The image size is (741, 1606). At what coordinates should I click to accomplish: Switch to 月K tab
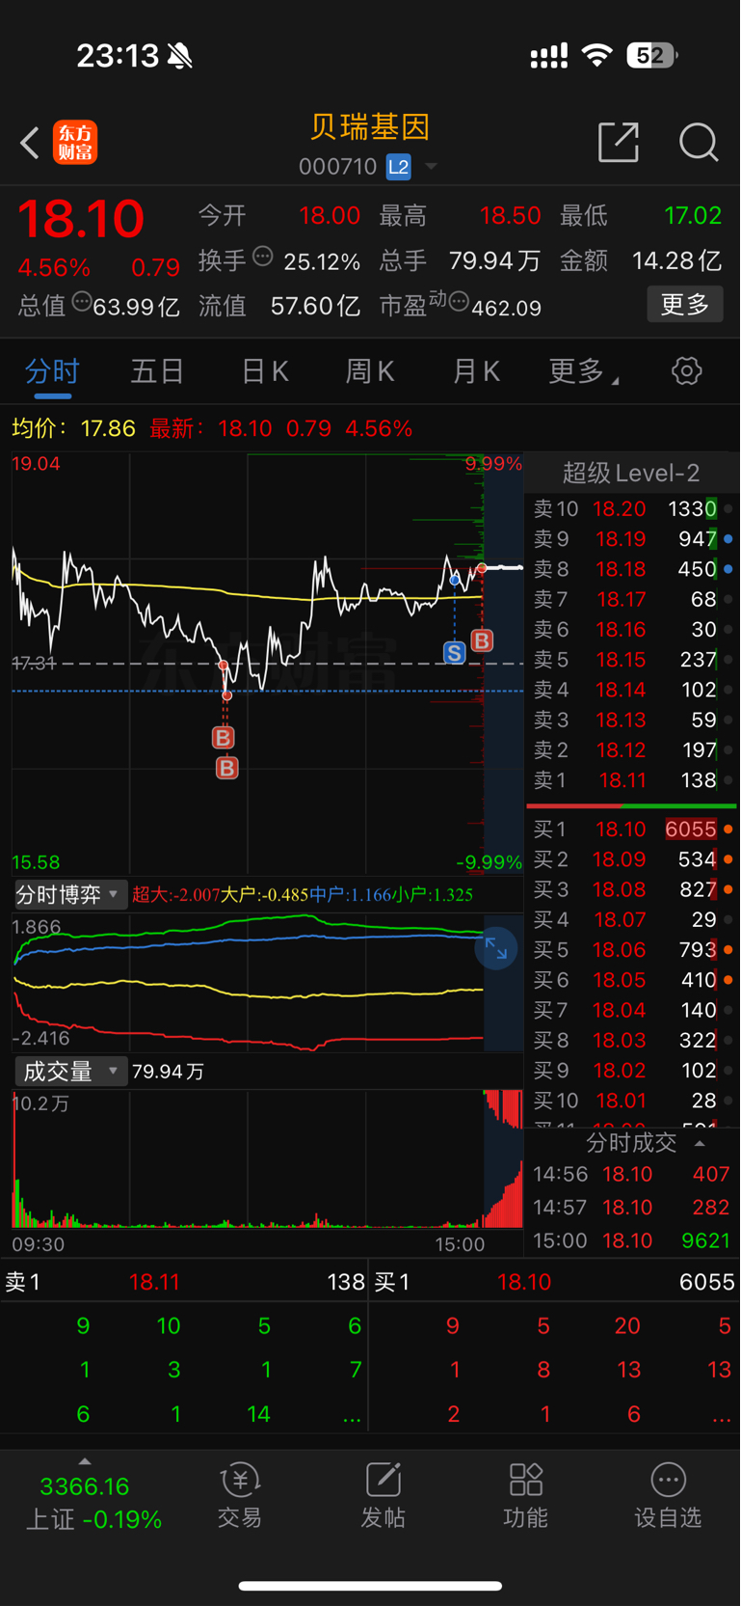pyautogui.click(x=476, y=372)
